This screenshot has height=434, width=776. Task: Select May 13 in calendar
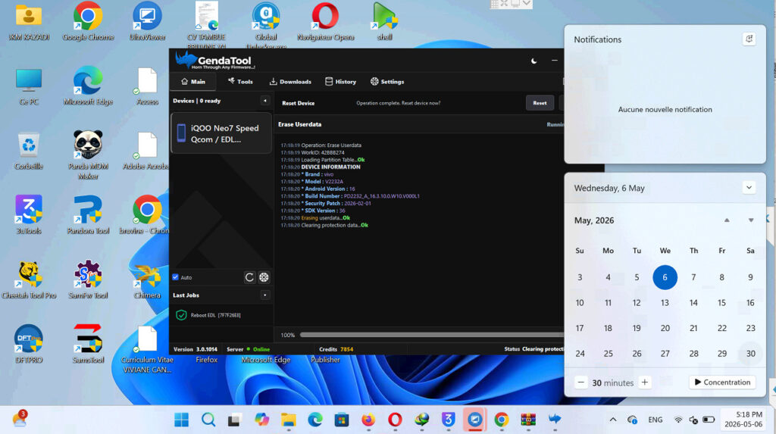pos(665,303)
